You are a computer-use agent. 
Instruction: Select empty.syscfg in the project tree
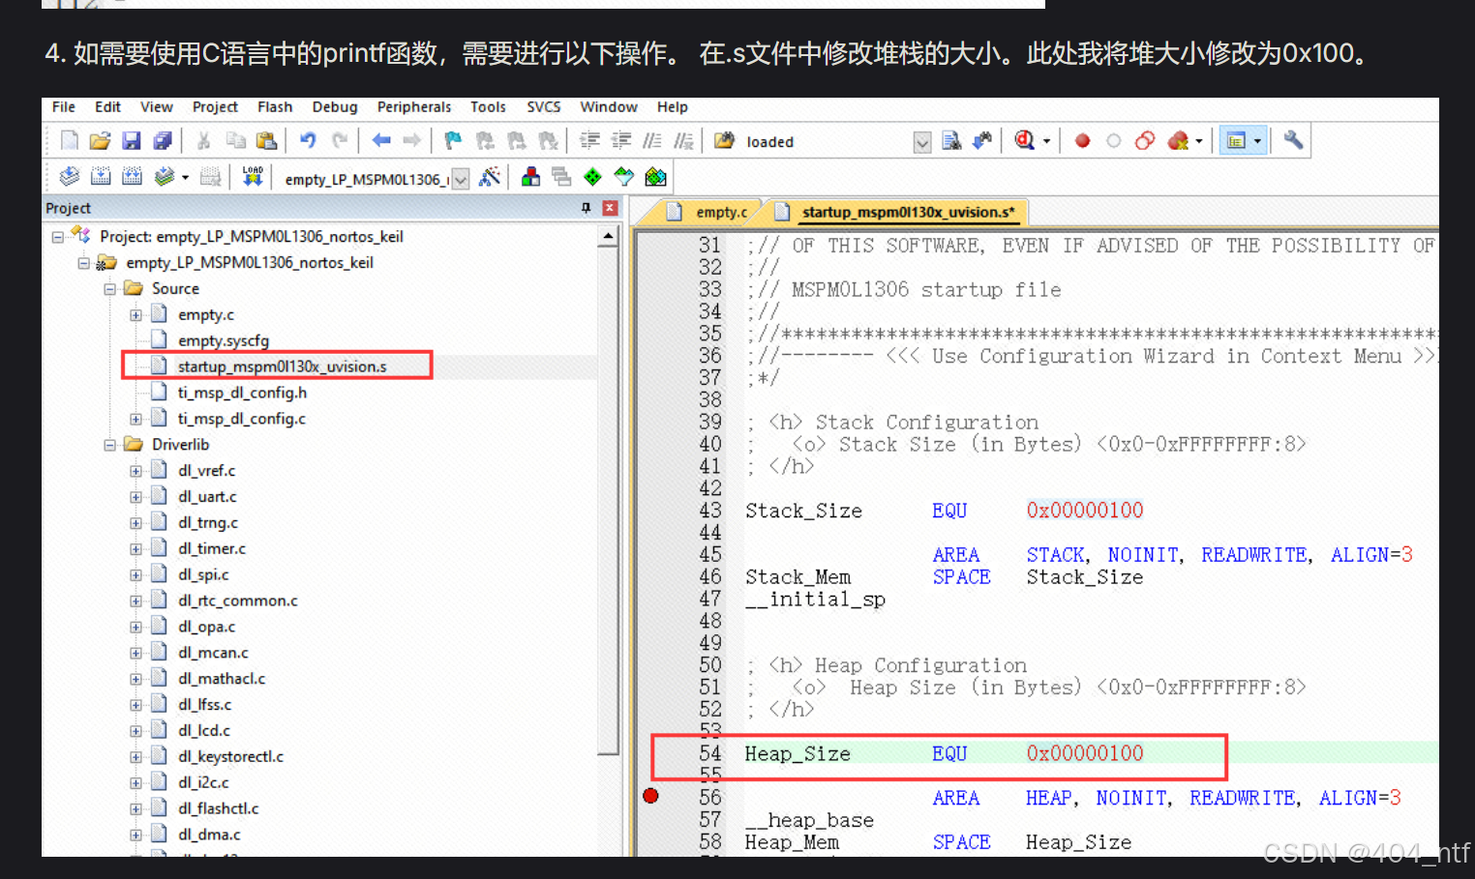224,340
